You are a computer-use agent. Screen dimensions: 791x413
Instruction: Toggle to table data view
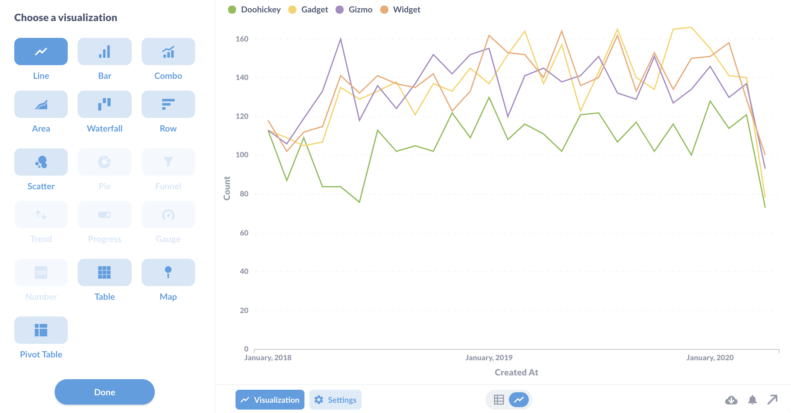(499, 400)
